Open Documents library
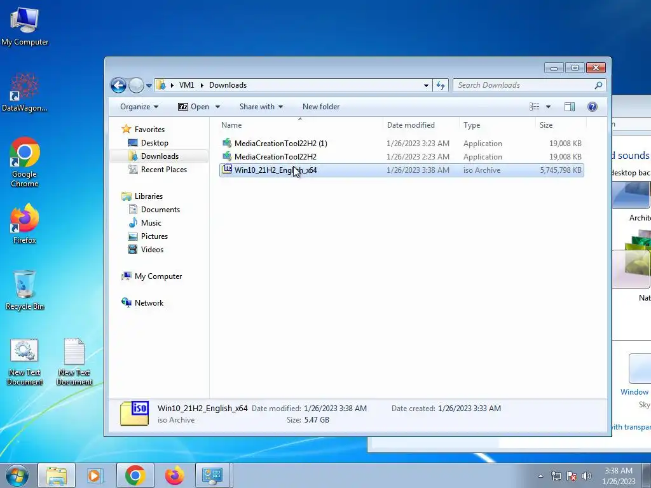The width and height of the screenshot is (651, 488). [x=160, y=210]
